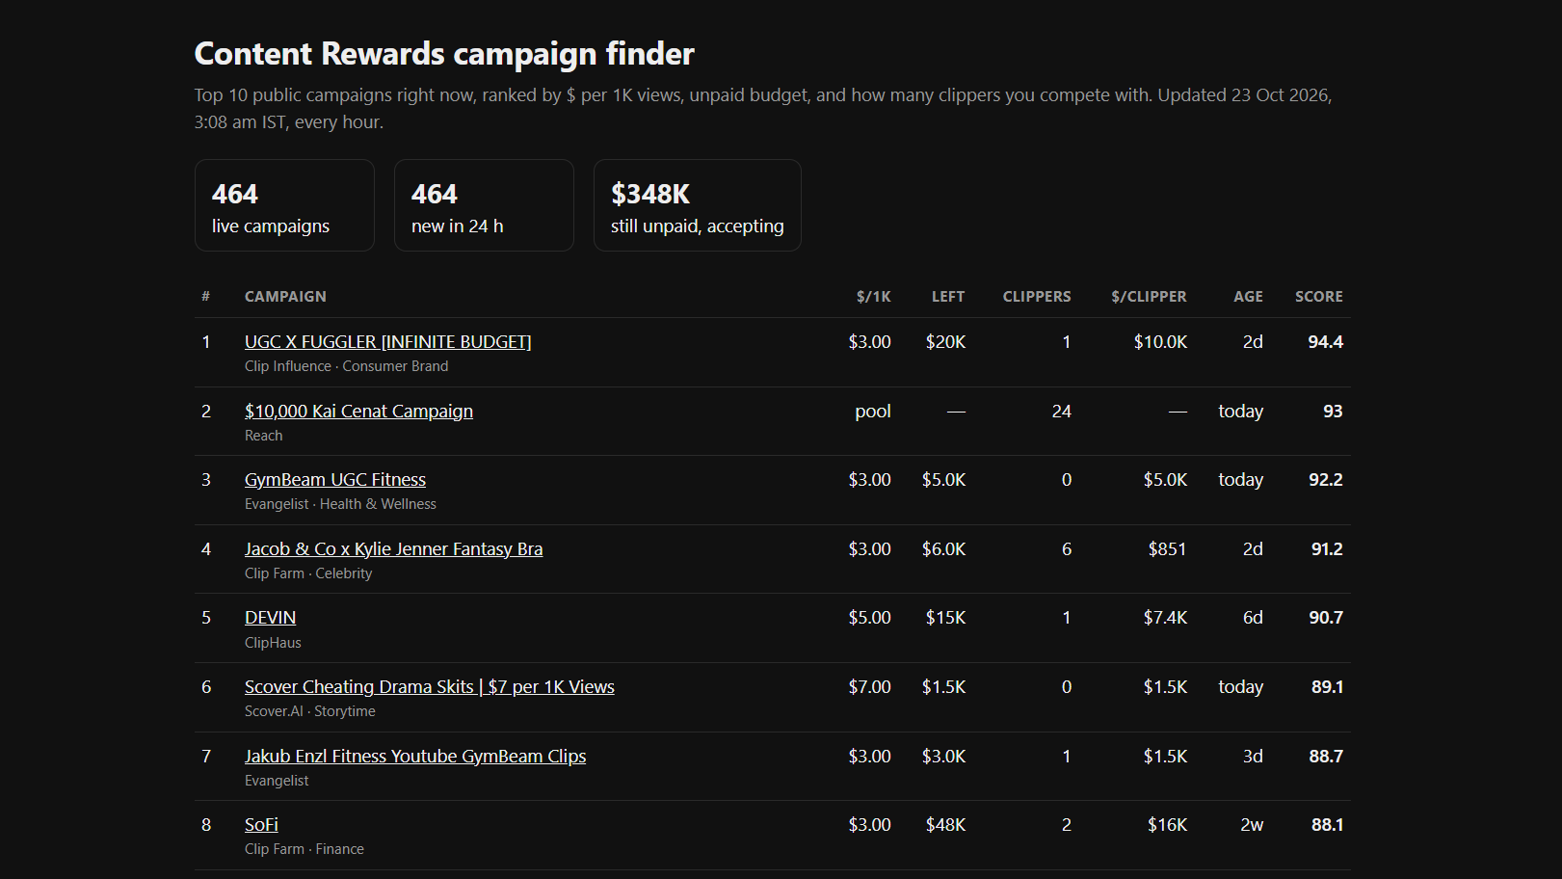1562x879 pixels.
Task: Click score 88.7 in Jakub Enzl row
Action: pyautogui.click(x=1326, y=757)
